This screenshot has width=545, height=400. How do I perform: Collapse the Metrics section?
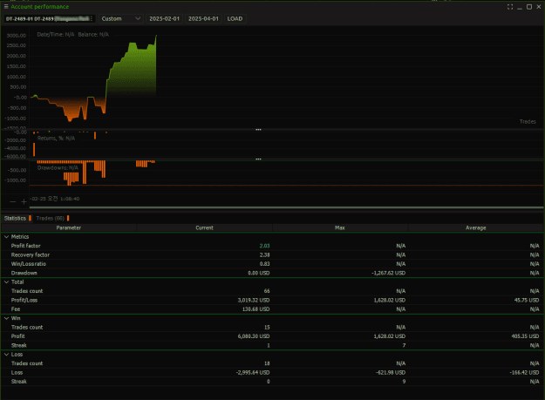(7, 237)
